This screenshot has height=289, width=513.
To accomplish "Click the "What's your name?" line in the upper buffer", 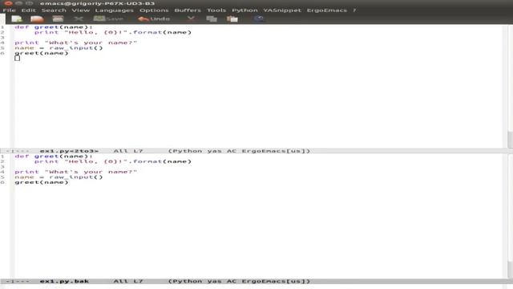I will (x=75, y=43).
